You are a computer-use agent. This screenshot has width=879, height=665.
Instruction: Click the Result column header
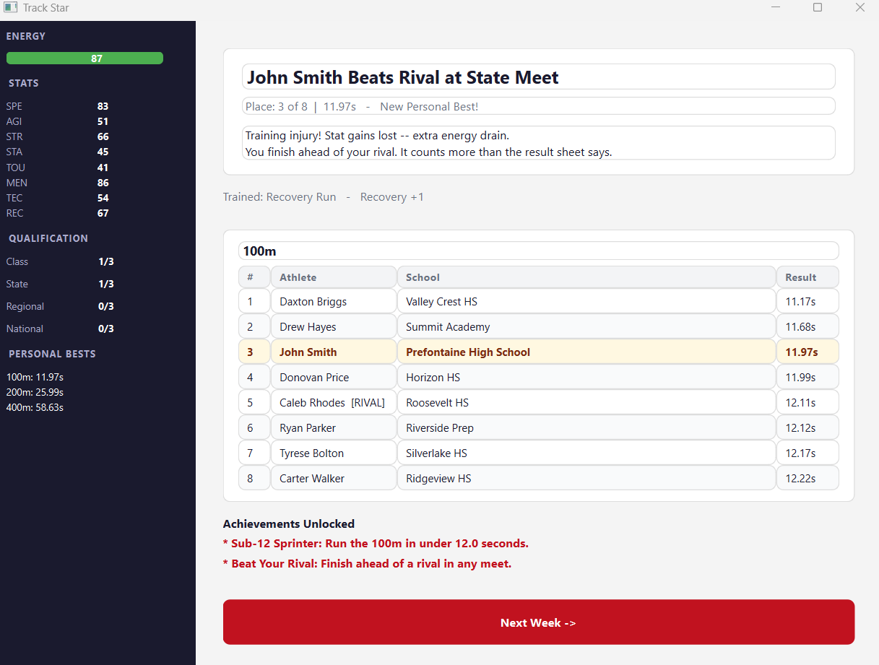click(807, 277)
